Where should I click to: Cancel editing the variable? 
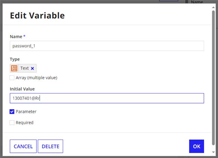pos(23,146)
